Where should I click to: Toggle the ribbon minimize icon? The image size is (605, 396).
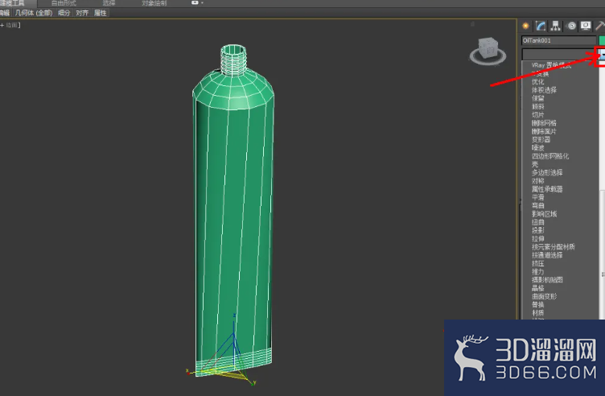click(195, 2)
